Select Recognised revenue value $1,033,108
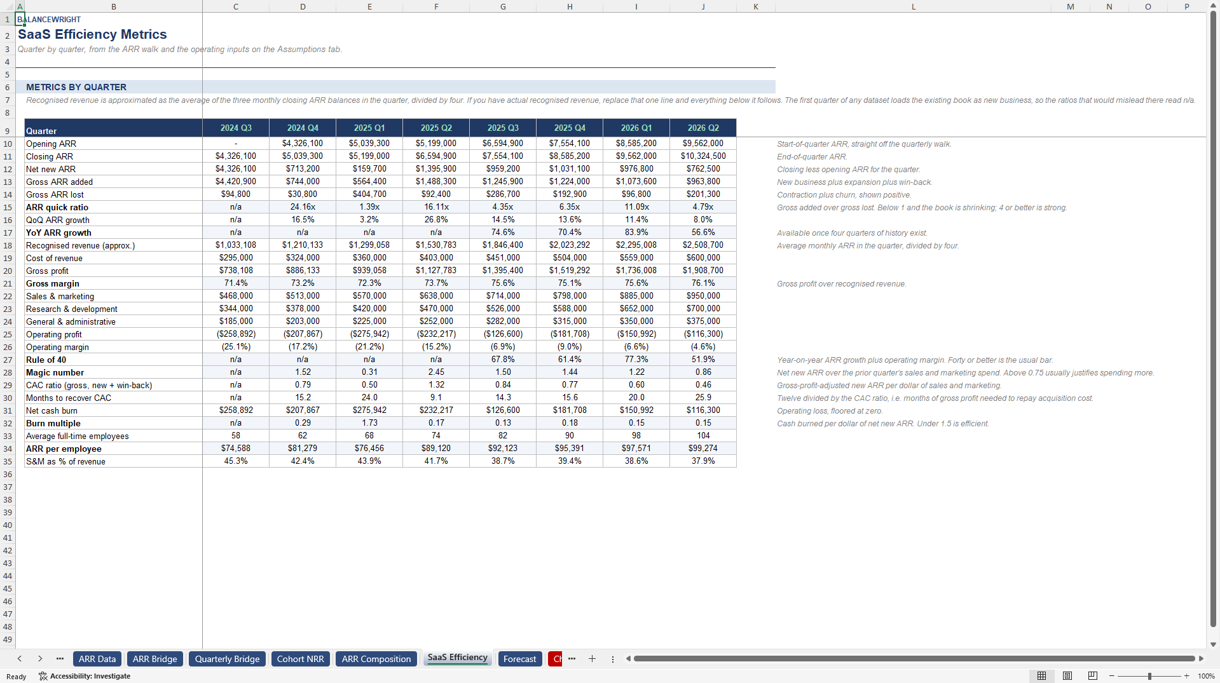1220x683 pixels. [x=236, y=245]
